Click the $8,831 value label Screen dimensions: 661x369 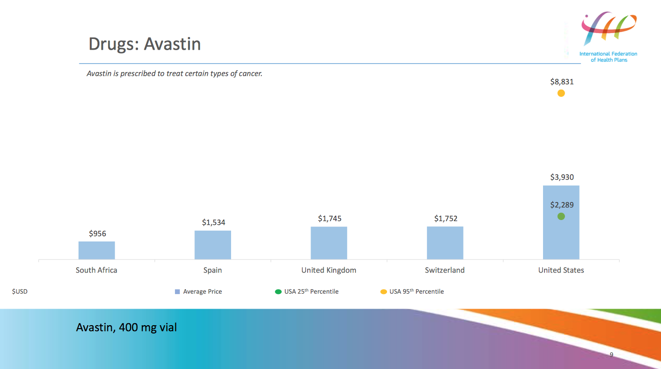[x=562, y=82]
